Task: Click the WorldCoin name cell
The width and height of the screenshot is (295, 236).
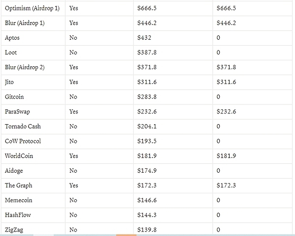Action: (19, 156)
